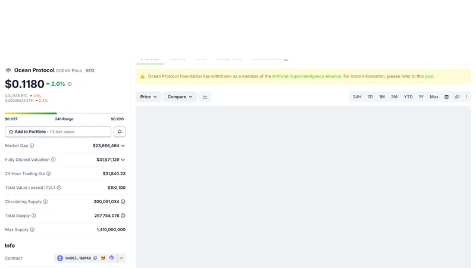
Task: Select the 3M chart range
Action: coord(394,96)
